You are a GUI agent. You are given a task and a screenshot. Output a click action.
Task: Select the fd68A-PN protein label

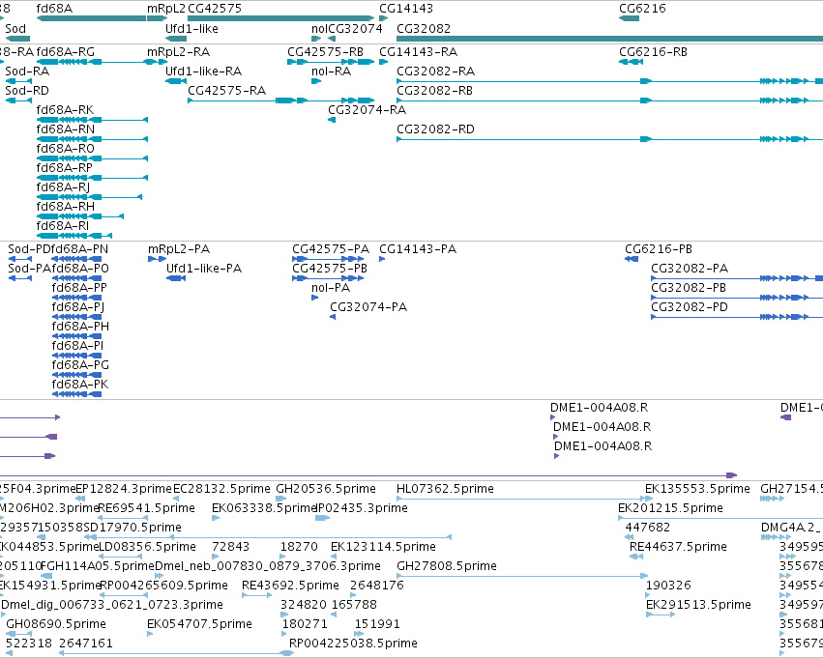point(80,249)
